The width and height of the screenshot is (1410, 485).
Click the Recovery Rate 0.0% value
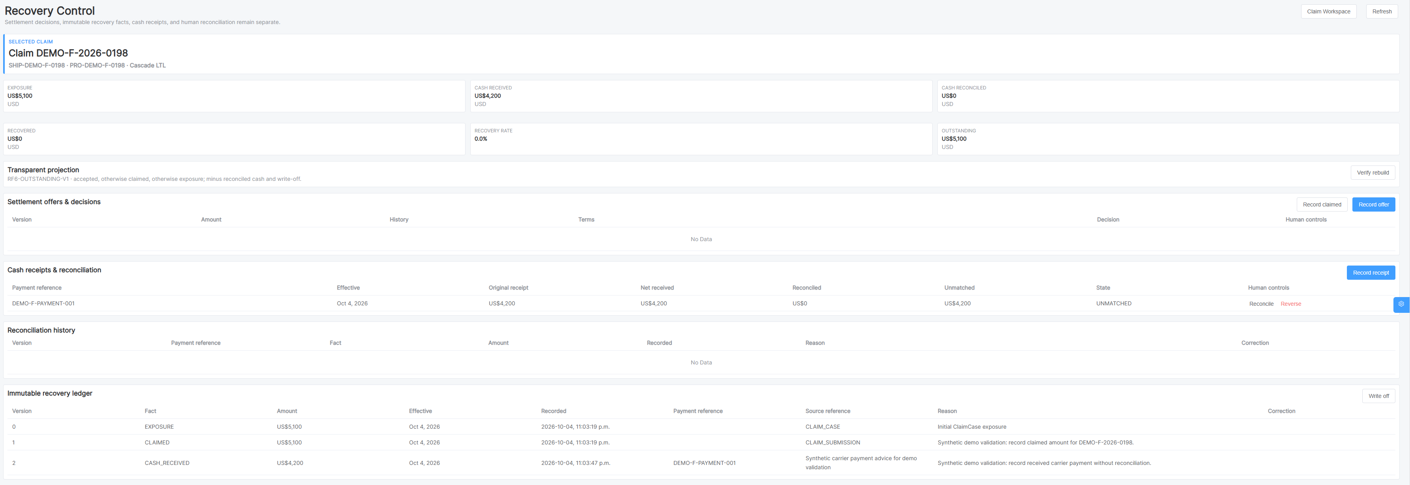481,139
